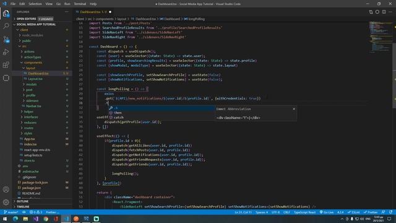
Task: Open the Manage gear icon
Action: click(6, 202)
